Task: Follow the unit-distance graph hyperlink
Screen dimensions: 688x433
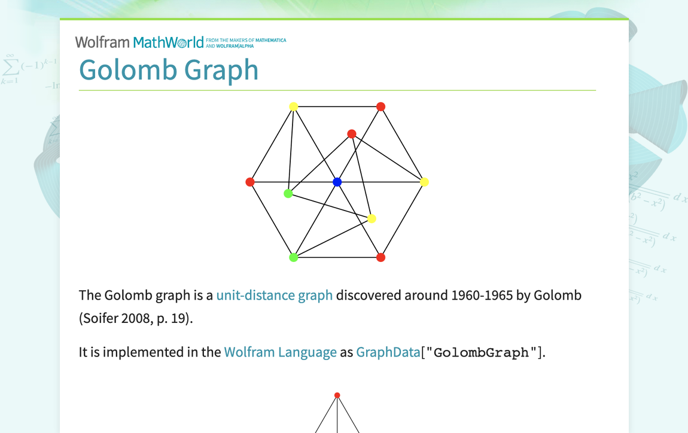Action: point(275,295)
